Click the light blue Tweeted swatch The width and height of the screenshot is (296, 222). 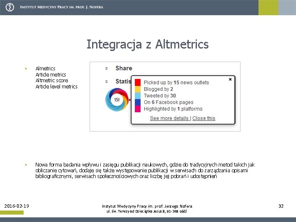(138, 96)
